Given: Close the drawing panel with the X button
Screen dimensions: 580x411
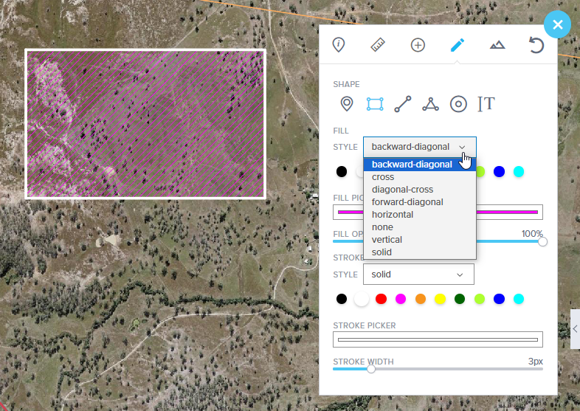Looking at the screenshot, I should 557,25.
